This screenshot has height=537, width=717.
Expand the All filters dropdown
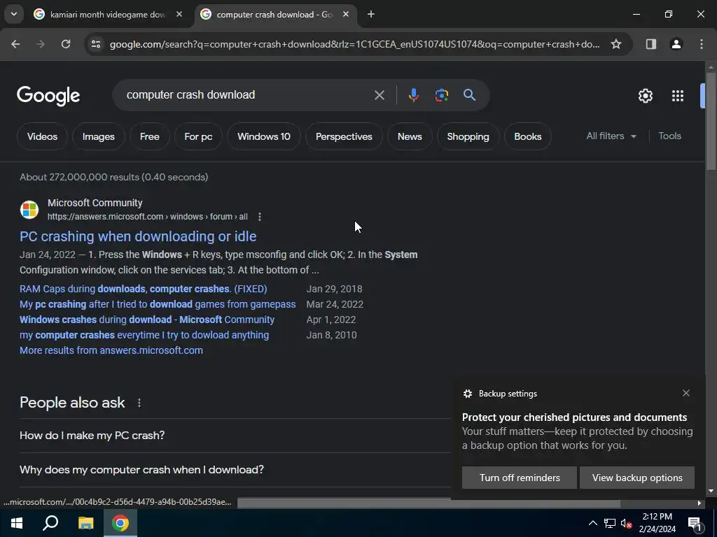(611, 136)
